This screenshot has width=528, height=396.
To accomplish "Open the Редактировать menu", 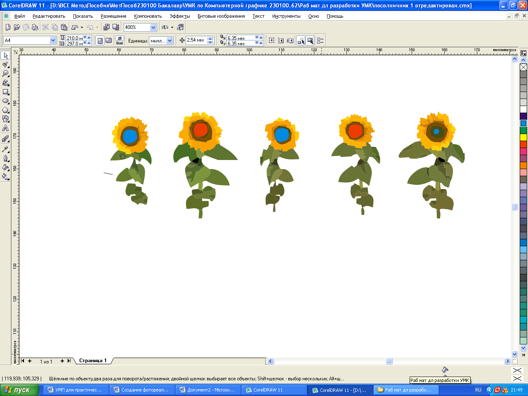I will tap(49, 16).
